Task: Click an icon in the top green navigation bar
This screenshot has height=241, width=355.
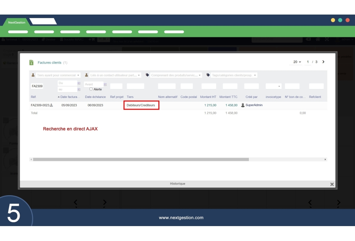Action: (x=18, y=31)
